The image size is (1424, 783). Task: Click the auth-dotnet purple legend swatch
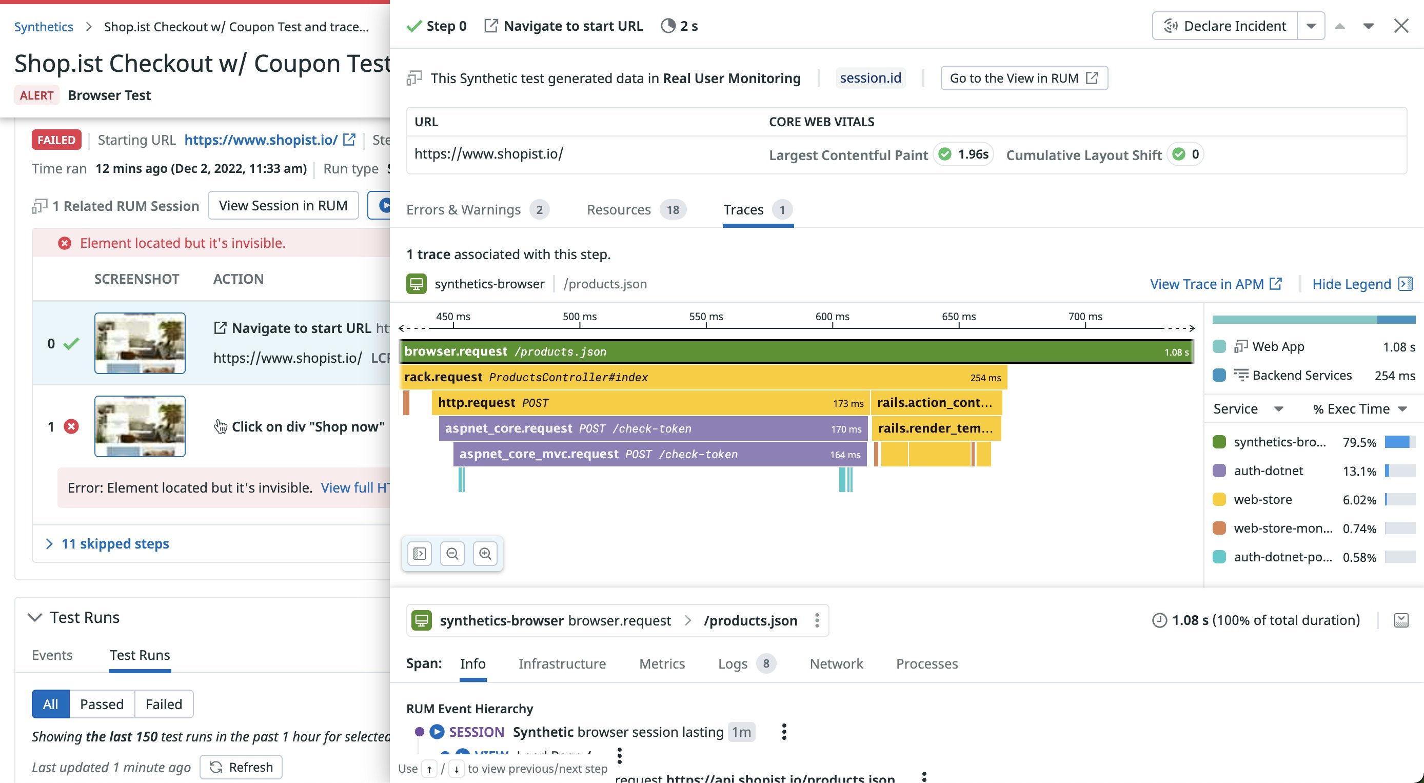tap(1219, 471)
